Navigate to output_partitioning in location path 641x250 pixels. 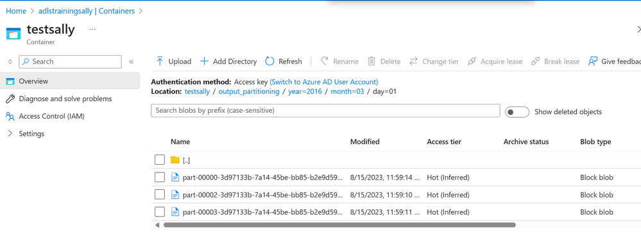coord(249,92)
